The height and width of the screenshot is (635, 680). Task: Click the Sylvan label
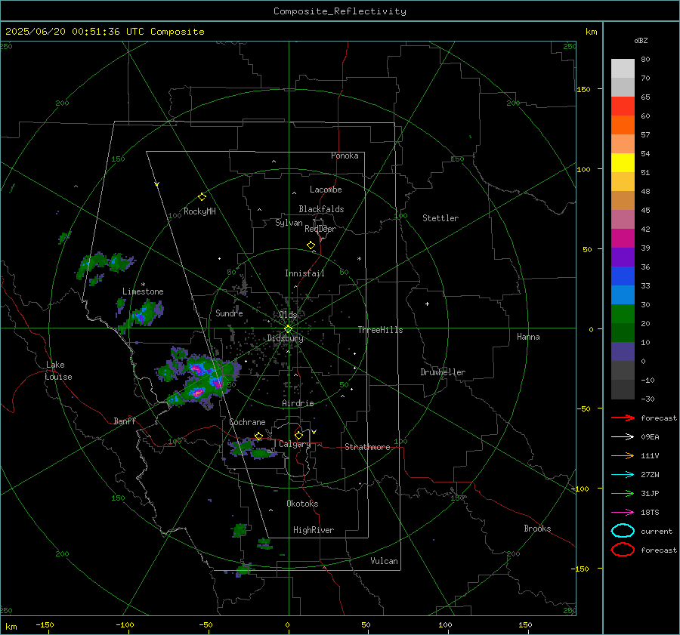(289, 223)
